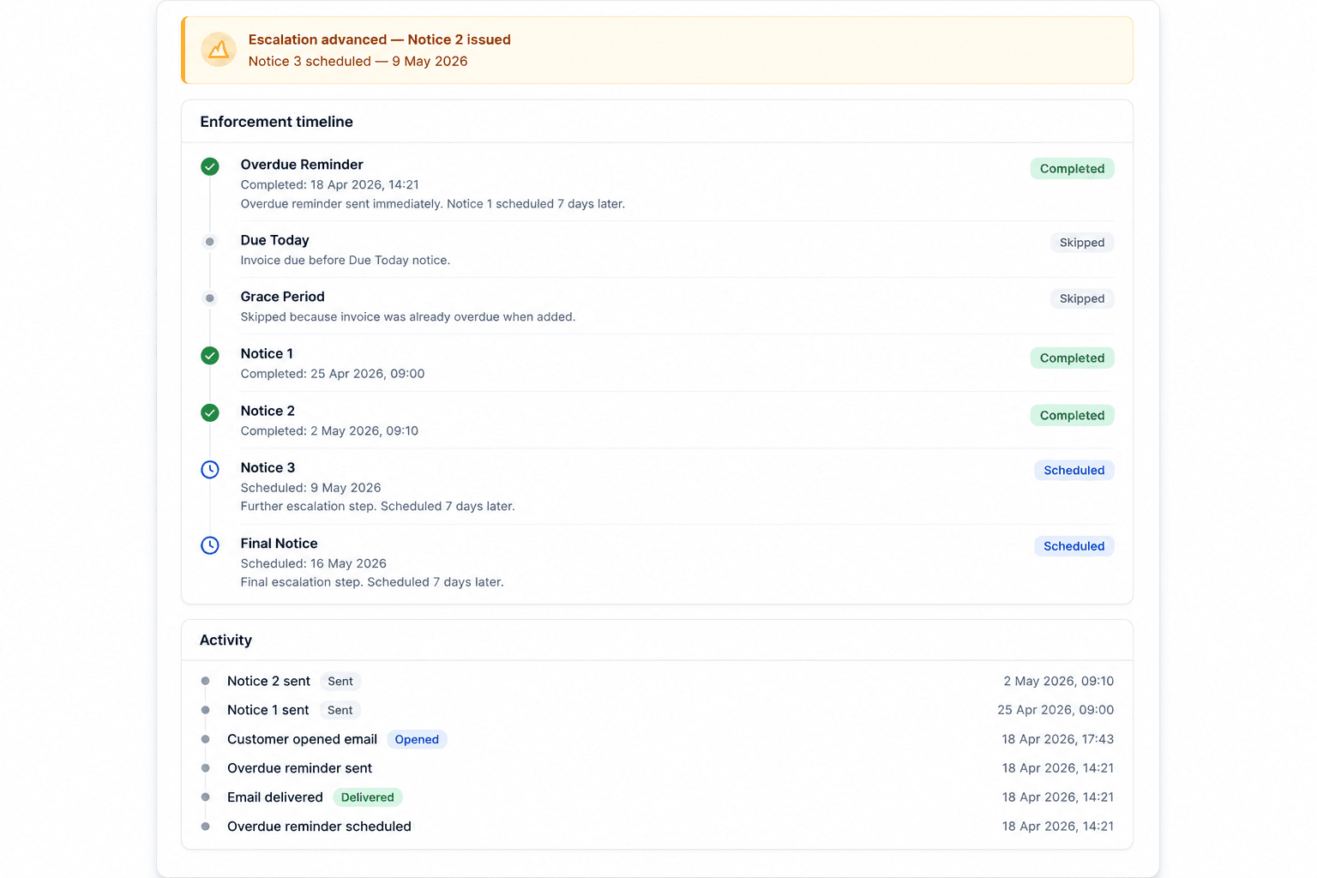Click 'Notice 3 scheduled — 9 May 2026' text

(x=358, y=61)
